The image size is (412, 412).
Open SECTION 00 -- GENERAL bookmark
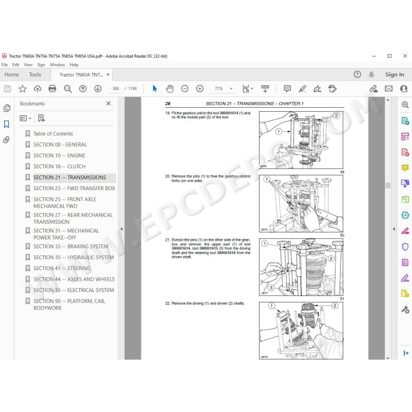click(x=60, y=145)
